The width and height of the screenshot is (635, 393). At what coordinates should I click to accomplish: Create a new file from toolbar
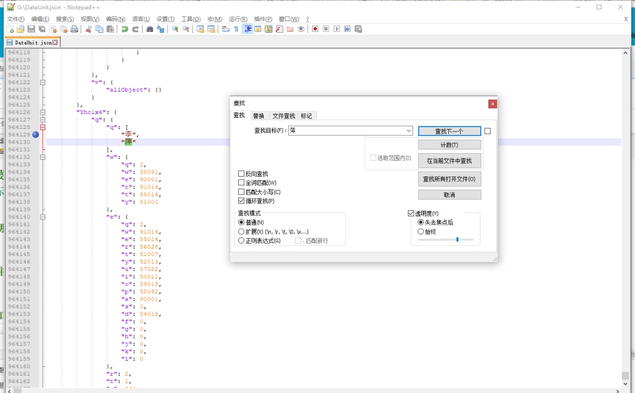click(10, 29)
